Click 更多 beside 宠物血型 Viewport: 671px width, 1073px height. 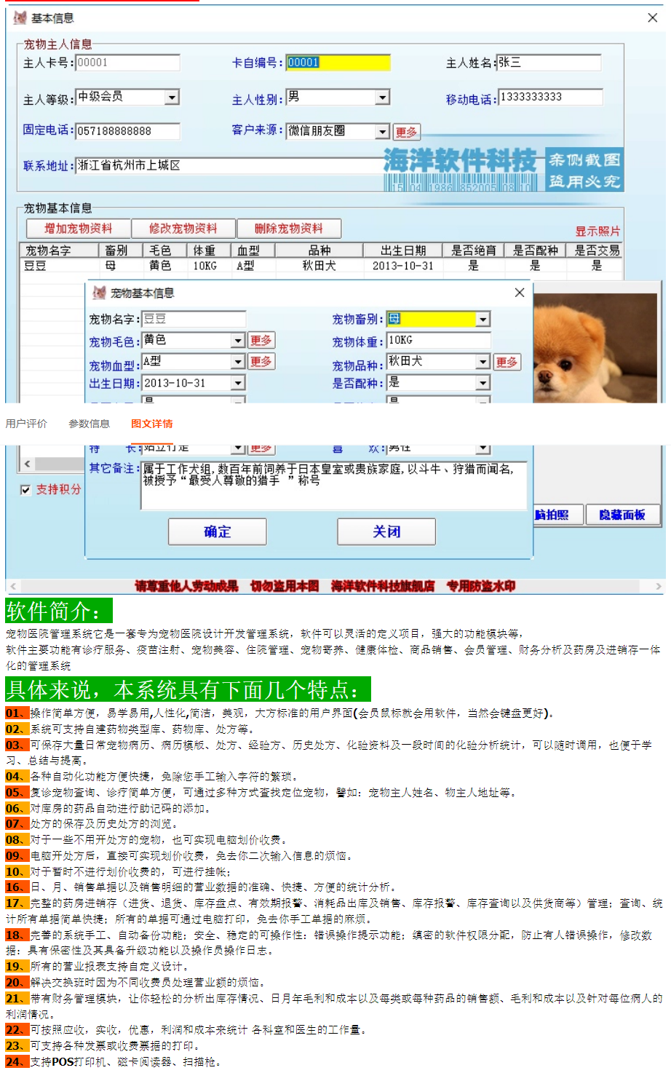tap(261, 362)
